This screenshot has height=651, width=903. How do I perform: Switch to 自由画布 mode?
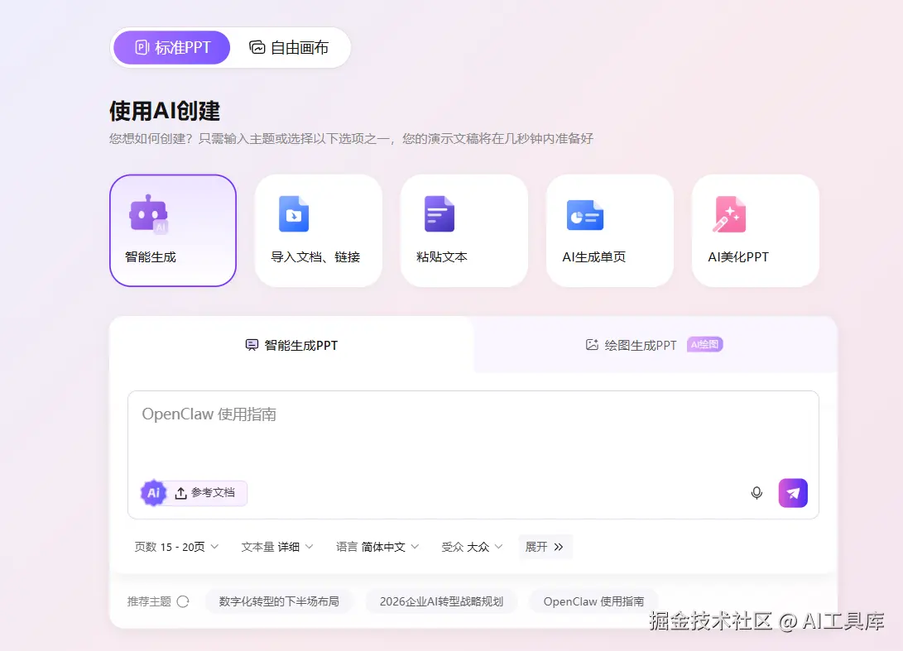[x=289, y=48]
